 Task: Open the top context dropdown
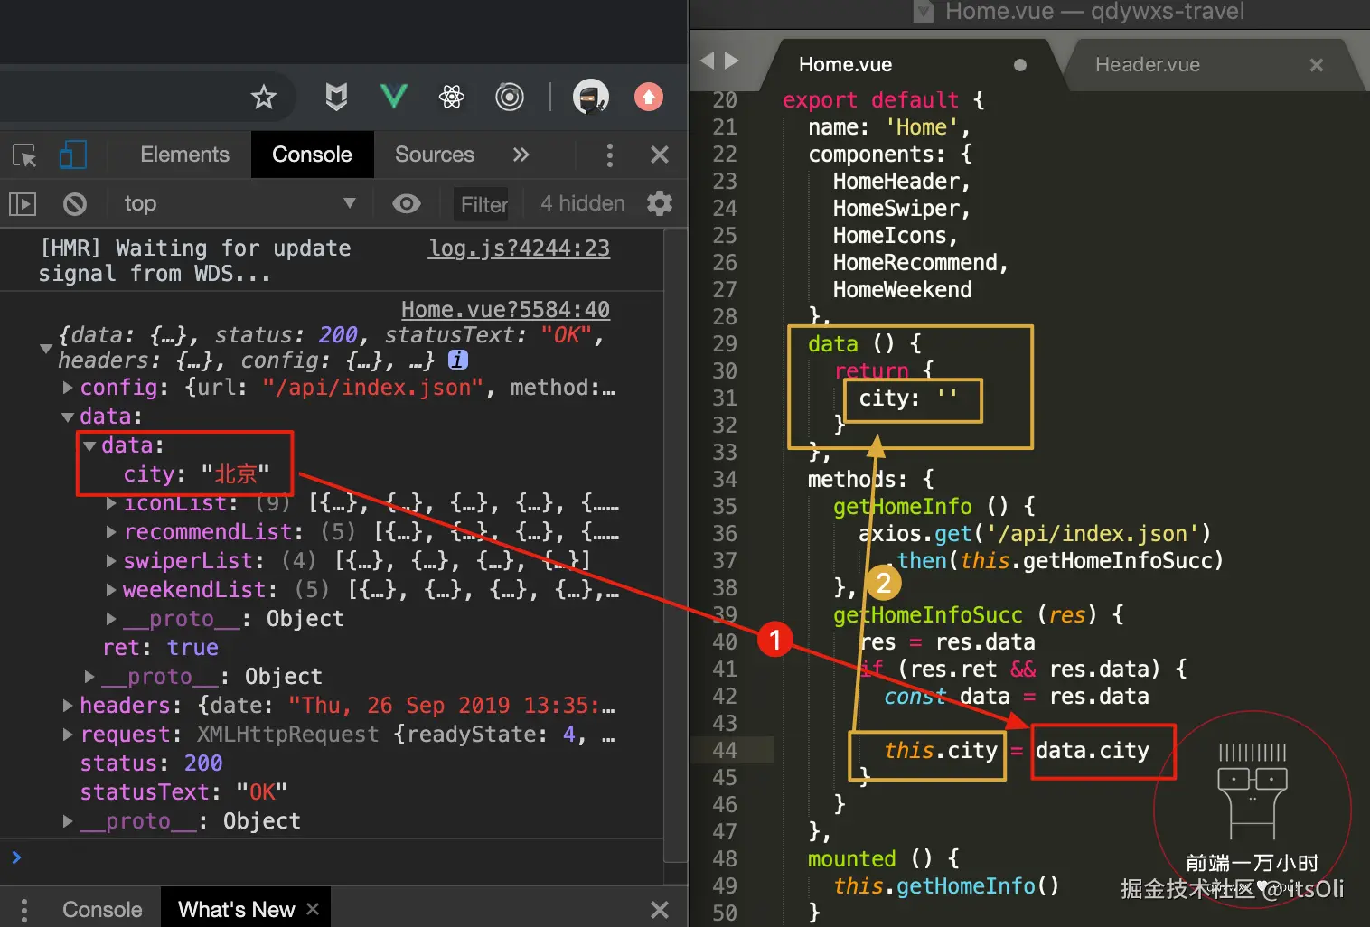coord(239,203)
